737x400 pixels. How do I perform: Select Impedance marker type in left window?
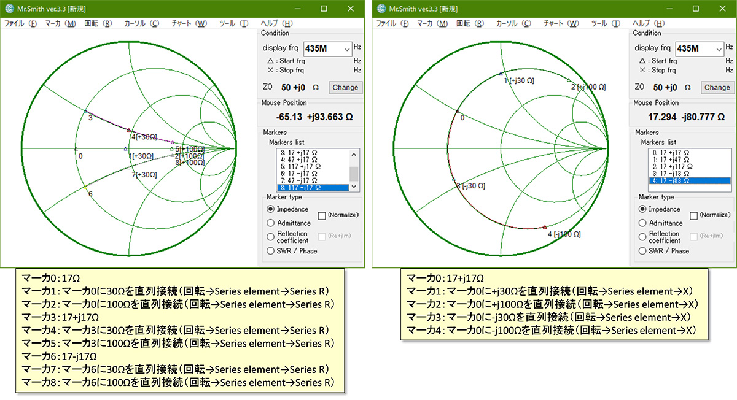point(271,209)
